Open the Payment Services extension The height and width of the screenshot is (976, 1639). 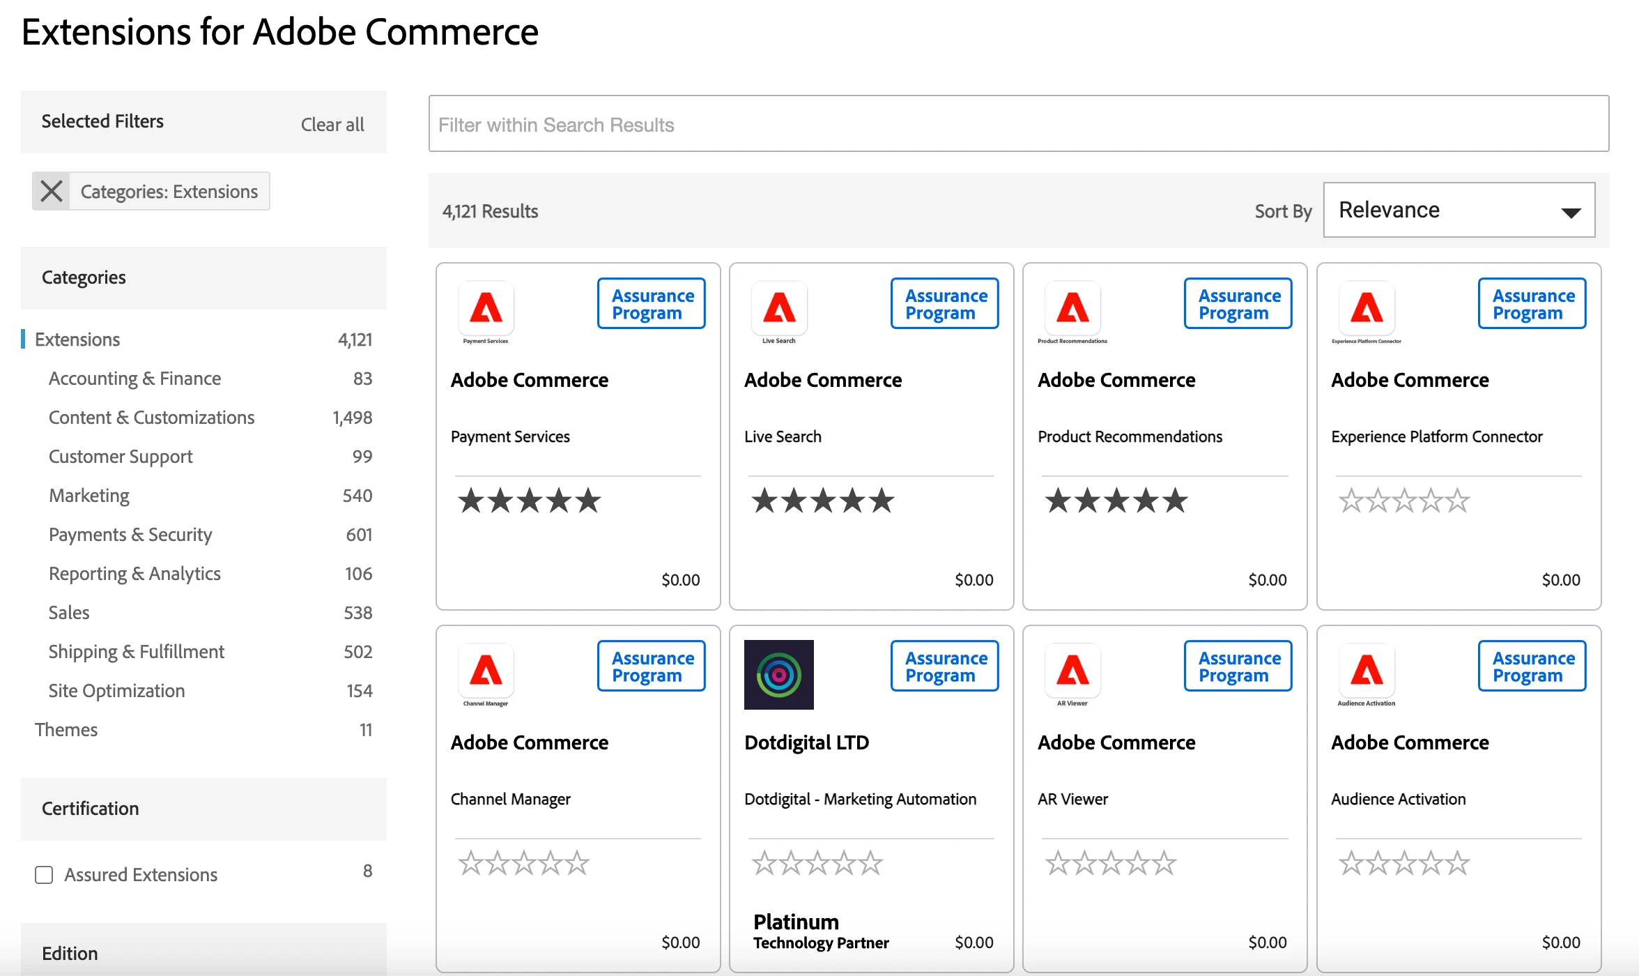[x=510, y=436]
